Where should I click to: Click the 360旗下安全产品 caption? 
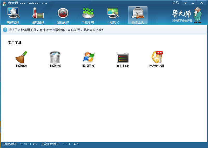click(x=182, y=21)
